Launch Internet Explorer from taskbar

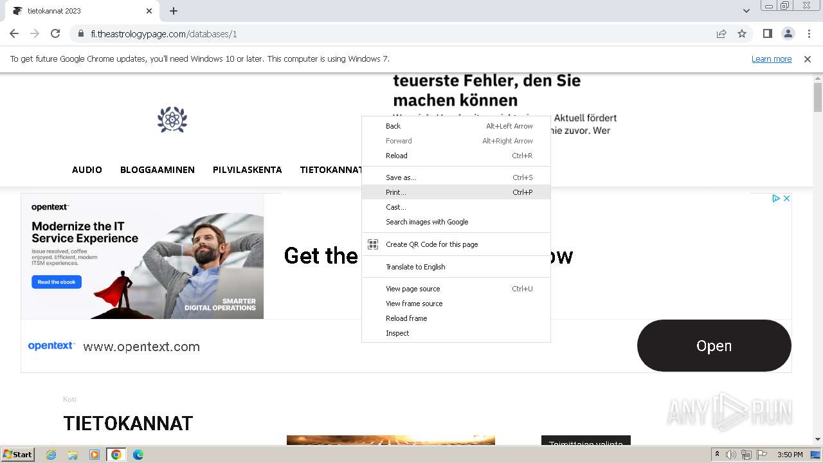point(51,455)
